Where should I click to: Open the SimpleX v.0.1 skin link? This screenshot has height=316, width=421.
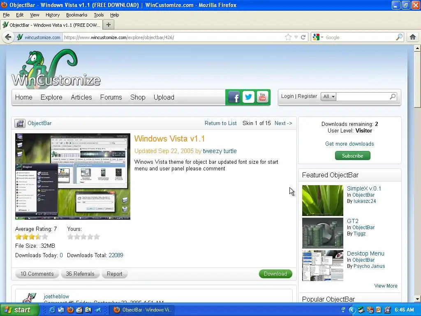pos(364,188)
